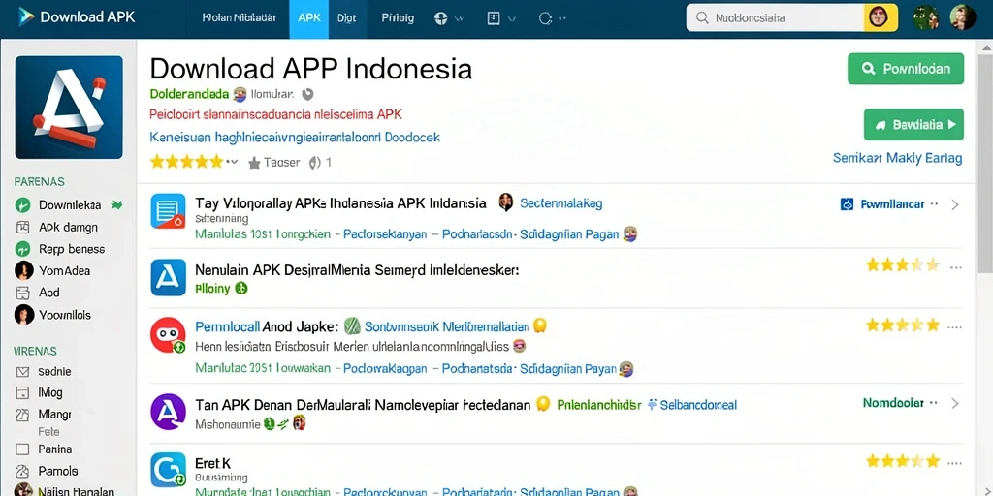Open the user photo avatar at far right

(963, 17)
